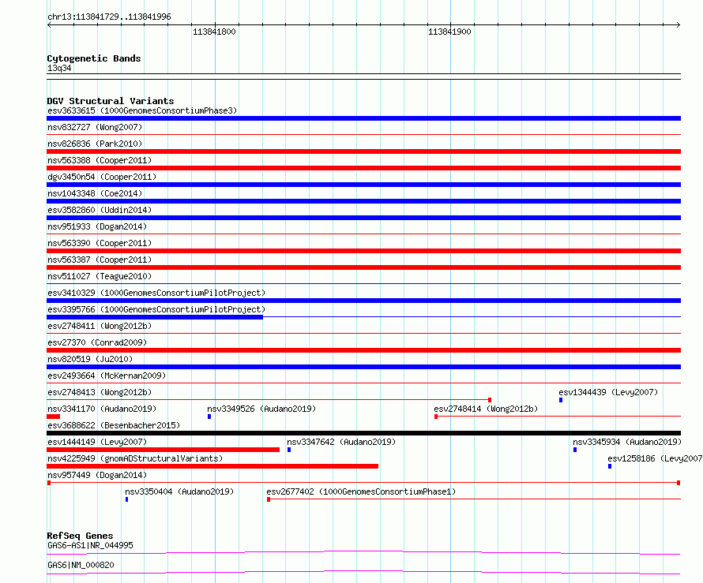Click the esv2748414 (Wong2012b) label
This screenshot has width=703, height=583.
point(486,409)
